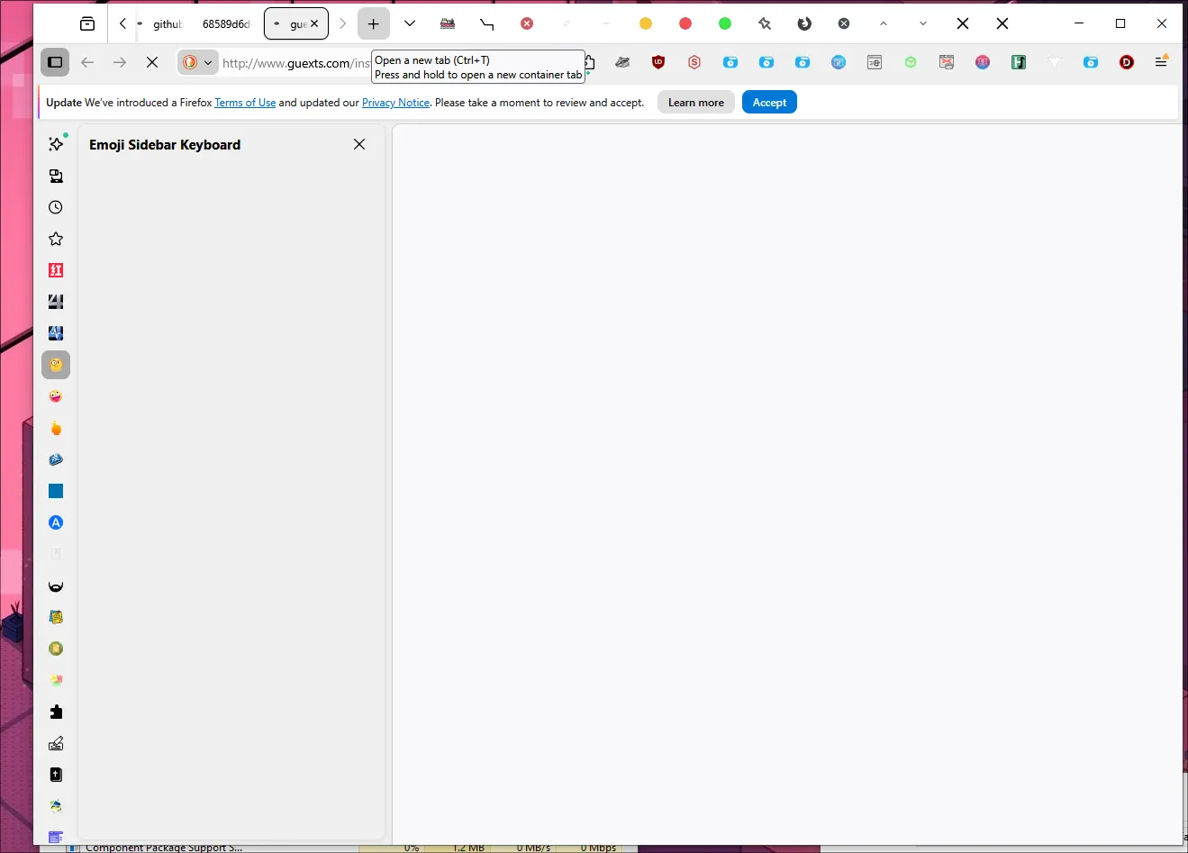
Task: Accept the Firefox Terms of Use
Action: click(769, 102)
